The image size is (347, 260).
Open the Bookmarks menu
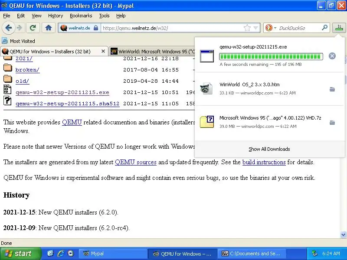point(81,16)
